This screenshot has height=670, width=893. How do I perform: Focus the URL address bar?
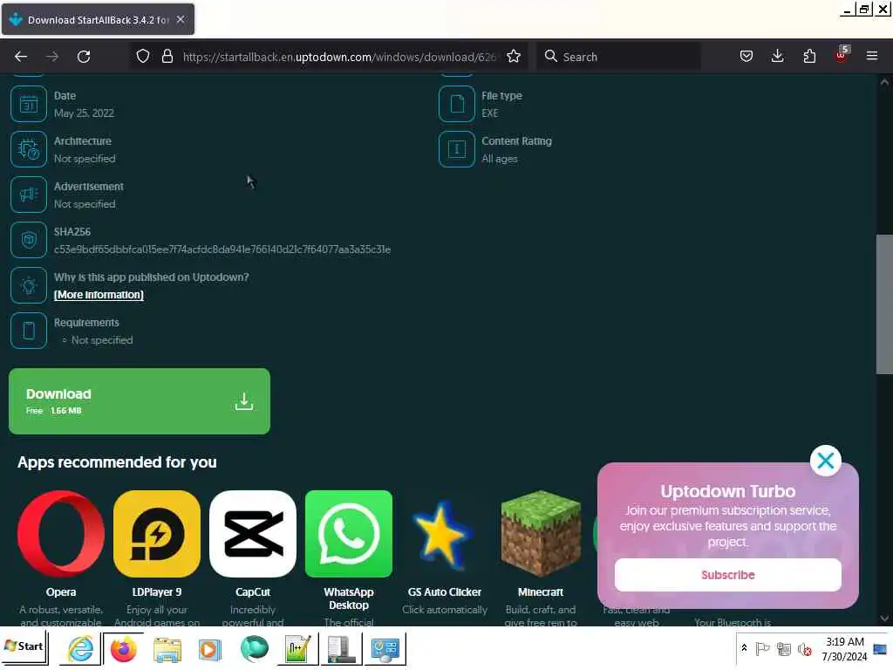(x=339, y=57)
